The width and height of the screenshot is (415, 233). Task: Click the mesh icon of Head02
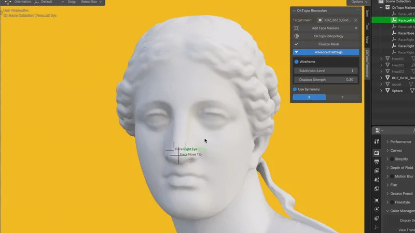(388, 65)
